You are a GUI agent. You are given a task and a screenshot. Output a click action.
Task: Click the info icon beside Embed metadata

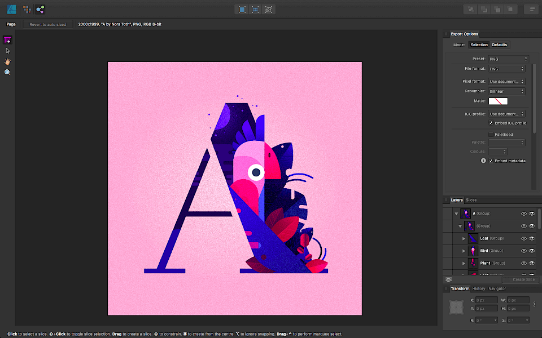(x=483, y=161)
